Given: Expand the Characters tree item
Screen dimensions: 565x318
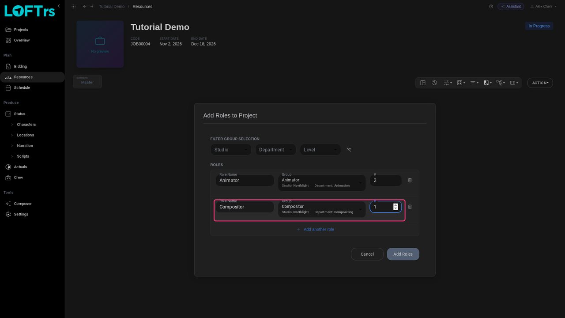Looking at the screenshot, I should [12, 125].
